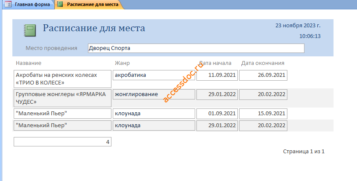
Task: Click the Название column header
Action: (29, 63)
